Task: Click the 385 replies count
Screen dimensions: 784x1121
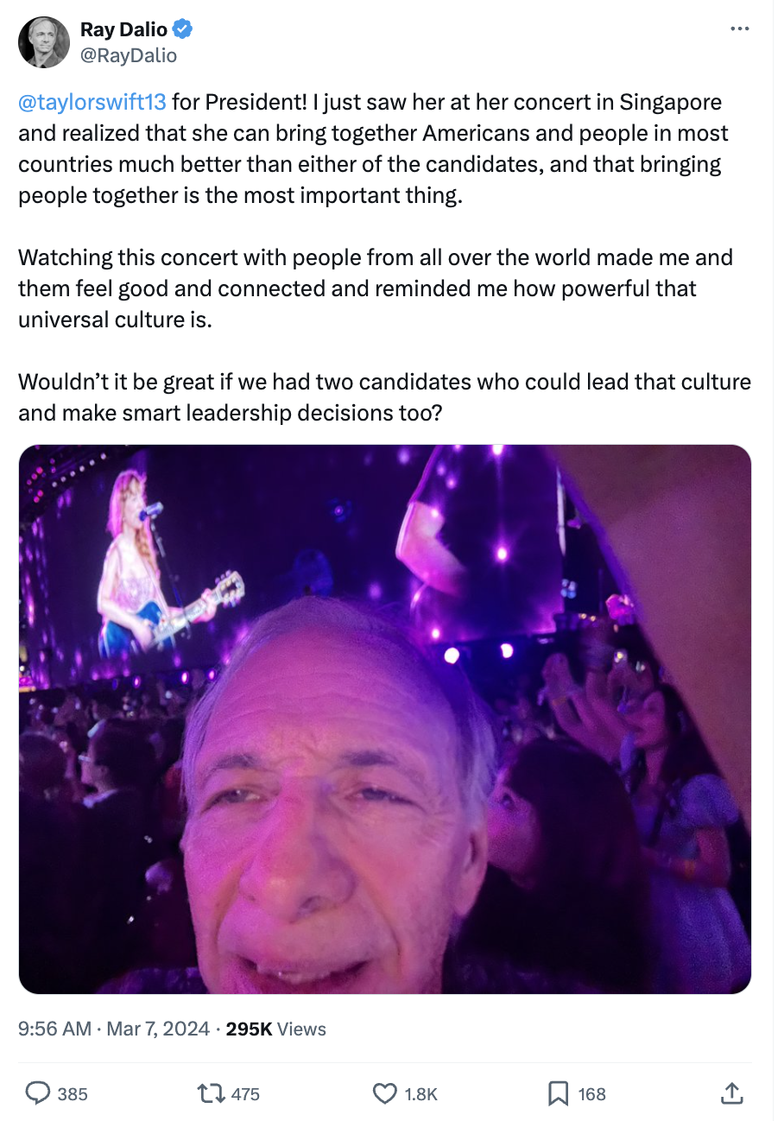Action: pos(73,1094)
